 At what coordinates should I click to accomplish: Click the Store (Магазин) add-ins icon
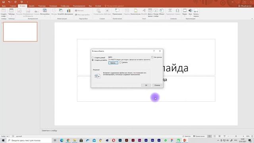click(76, 11)
